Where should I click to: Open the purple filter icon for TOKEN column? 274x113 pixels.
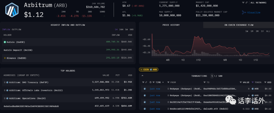point(253,82)
